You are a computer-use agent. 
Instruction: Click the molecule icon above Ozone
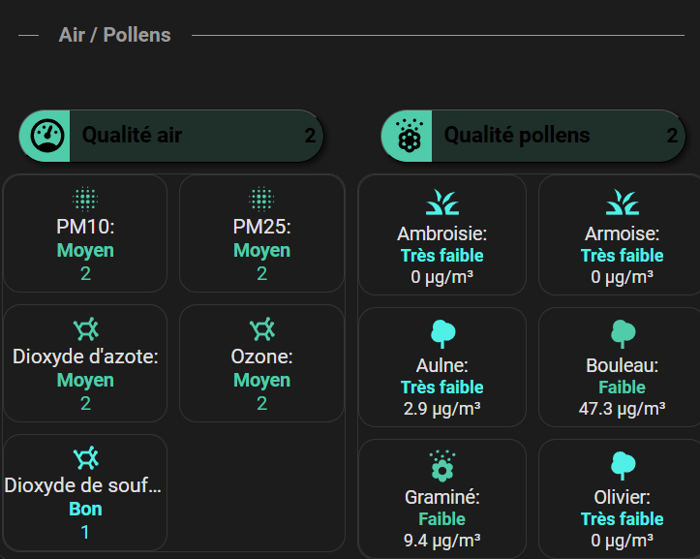[x=261, y=328]
